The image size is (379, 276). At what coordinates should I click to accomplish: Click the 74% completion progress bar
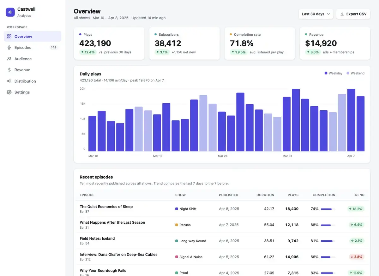point(328,209)
